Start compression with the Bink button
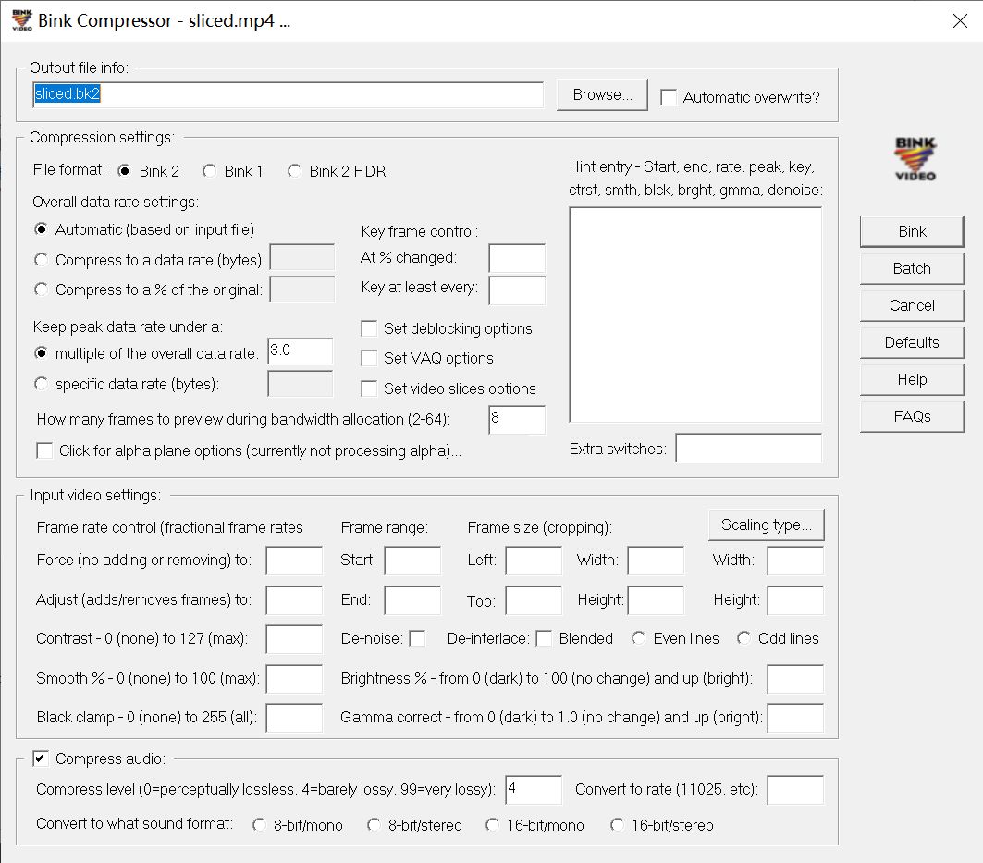Screen dimensions: 983x863 click(x=912, y=231)
